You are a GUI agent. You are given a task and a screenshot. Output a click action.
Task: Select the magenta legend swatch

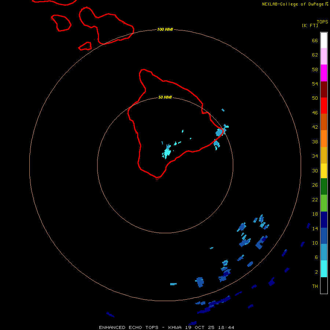click(324, 73)
